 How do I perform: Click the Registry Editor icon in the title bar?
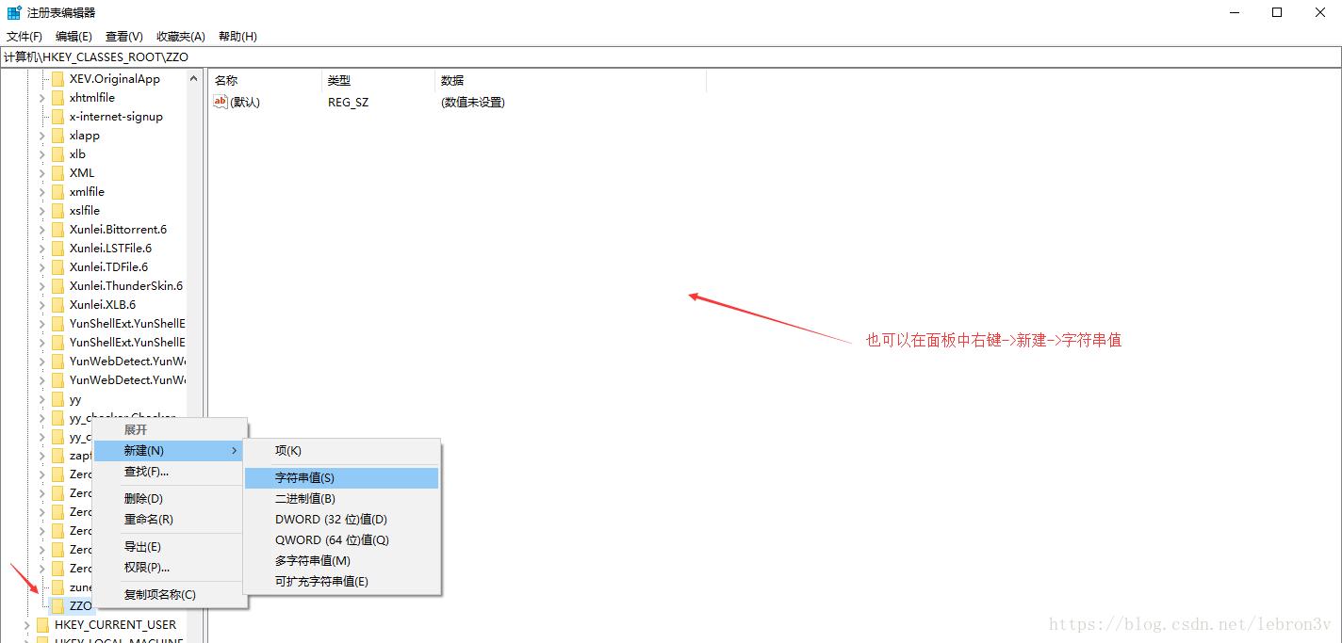click(13, 12)
